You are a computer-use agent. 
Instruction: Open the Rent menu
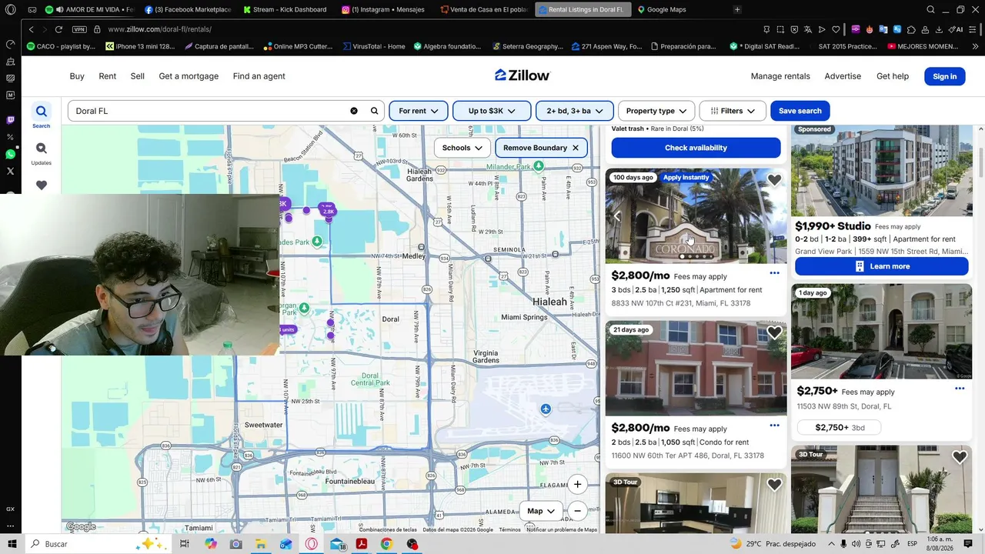pyautogui.click(x=107, y=76)
